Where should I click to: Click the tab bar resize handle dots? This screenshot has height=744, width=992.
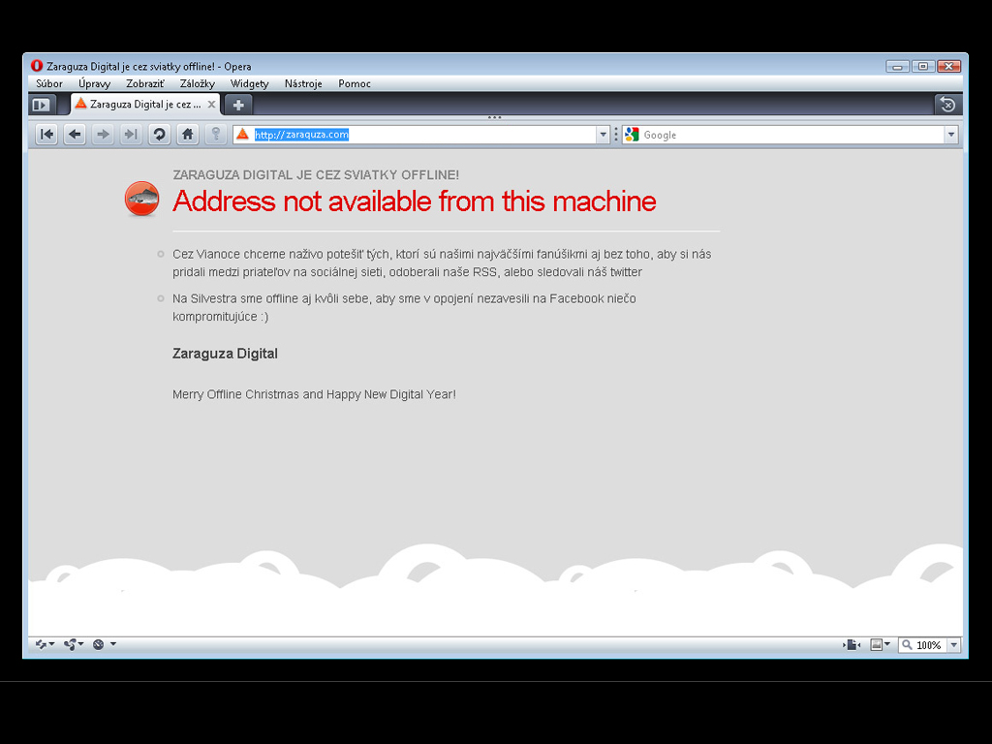(495, 117)
